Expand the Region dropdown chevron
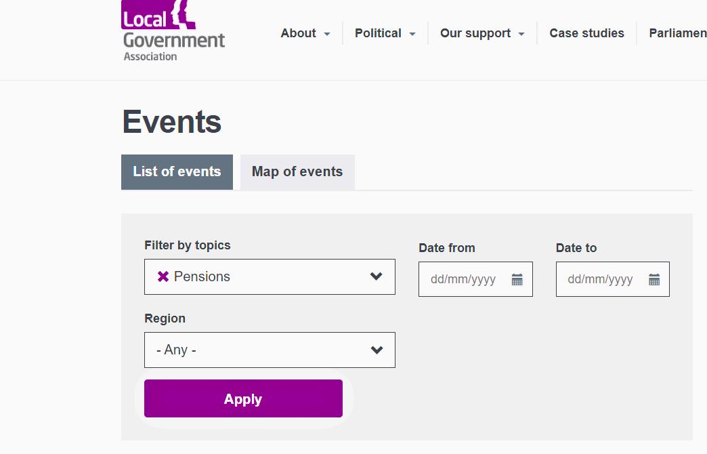Screen dimensions: 707x454 coord(377,350)
